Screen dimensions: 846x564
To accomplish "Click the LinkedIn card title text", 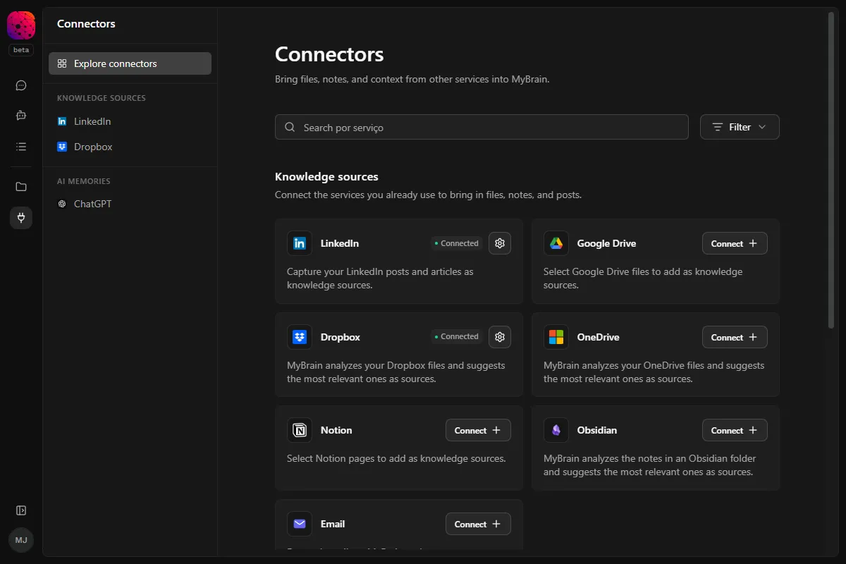I will coord(340,243).
